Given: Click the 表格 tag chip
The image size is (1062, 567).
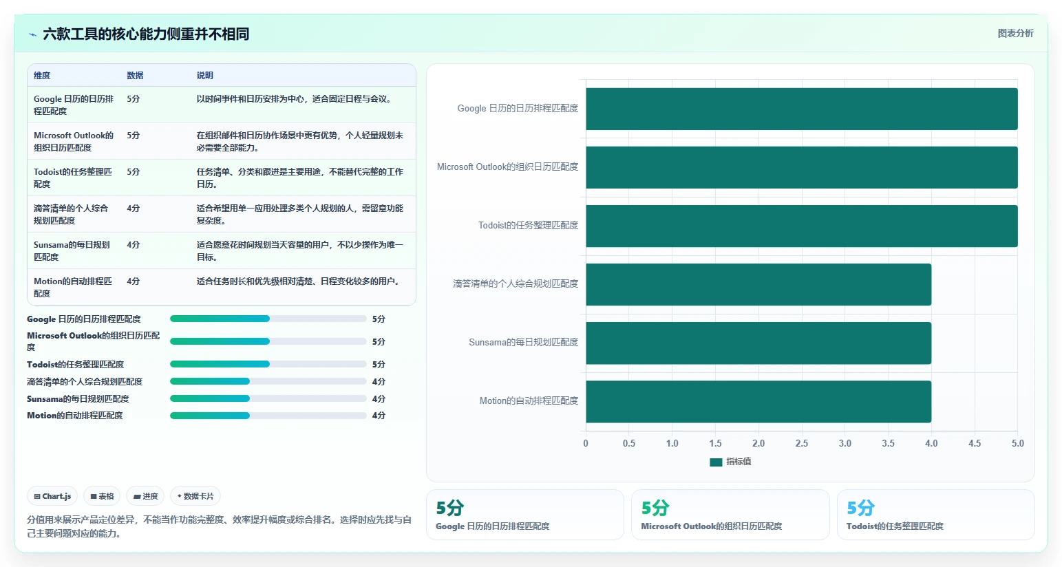Looking at the screenshot, I should click(x=102, y=496).
